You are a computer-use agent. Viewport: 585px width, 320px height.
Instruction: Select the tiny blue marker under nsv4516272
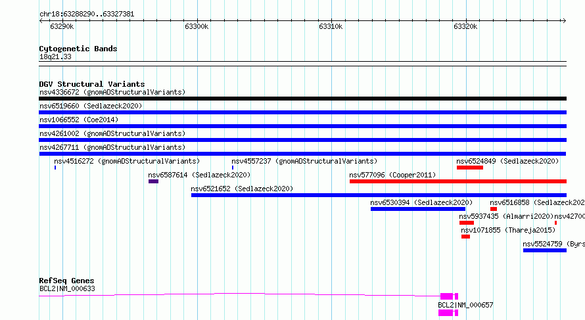click(55, 168)
